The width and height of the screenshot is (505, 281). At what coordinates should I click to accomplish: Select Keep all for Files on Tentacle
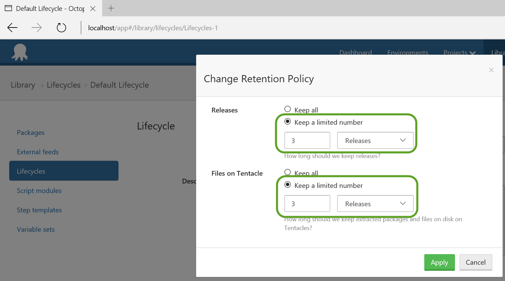coord(288,172)
